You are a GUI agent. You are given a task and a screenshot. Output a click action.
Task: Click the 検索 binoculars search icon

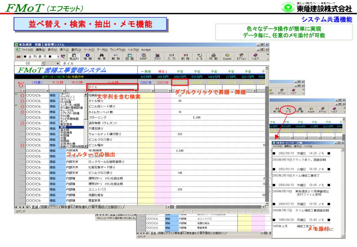point(102,57)
